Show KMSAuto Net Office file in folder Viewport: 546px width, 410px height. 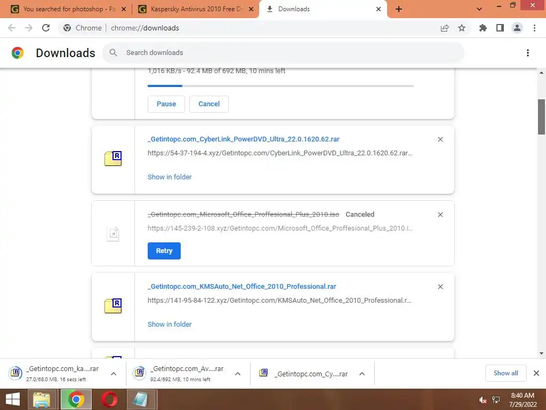(170, 324)
